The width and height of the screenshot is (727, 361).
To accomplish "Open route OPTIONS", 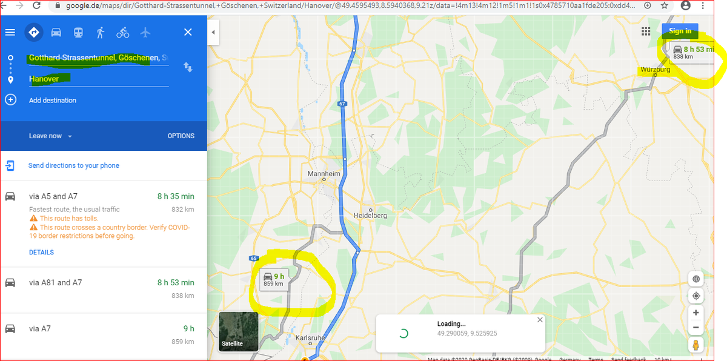I will [x=181, y=136].
